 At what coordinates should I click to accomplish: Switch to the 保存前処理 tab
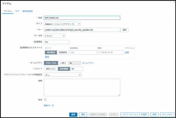27,11
